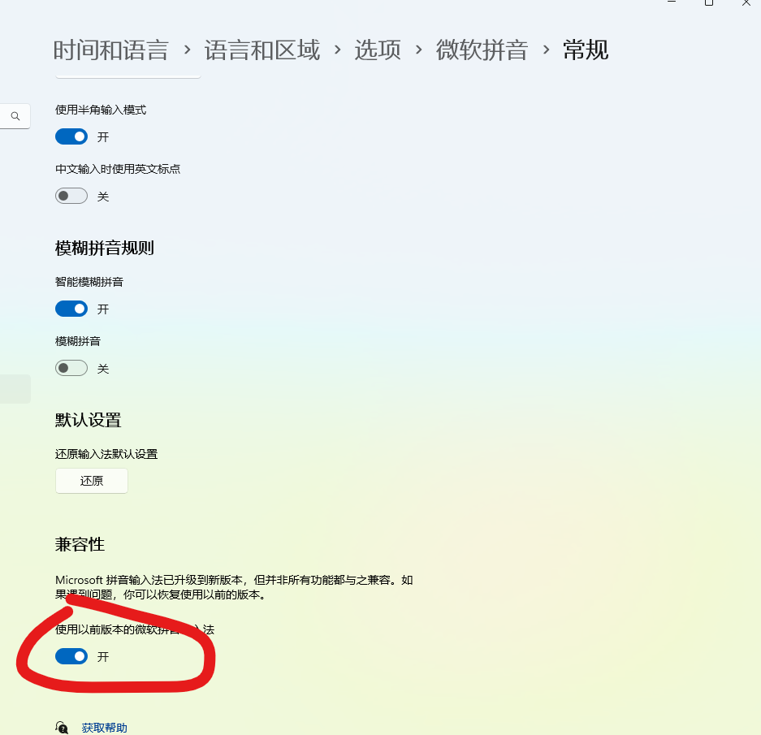This screenshot has height=735, width=761.
Task: Disable 智能模糊拼音 switch
Action: tap(71, 309)
